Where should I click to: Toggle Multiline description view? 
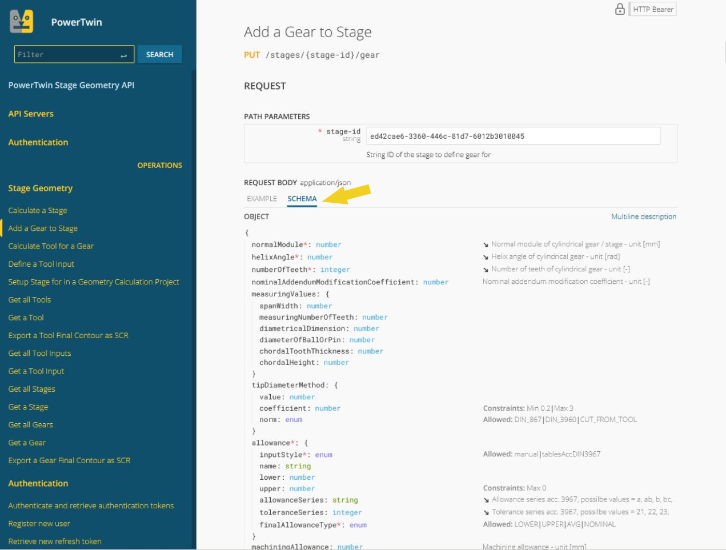click(x=643, y=216)
